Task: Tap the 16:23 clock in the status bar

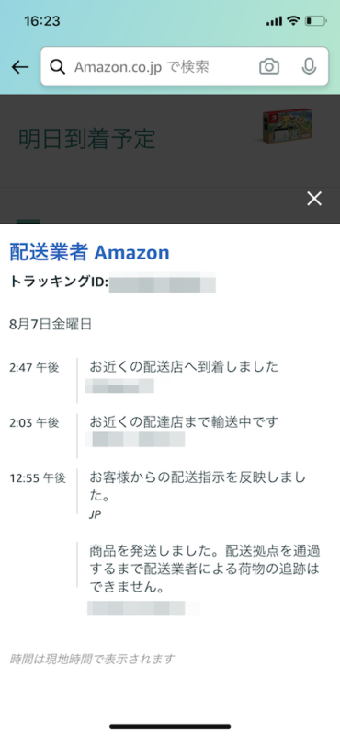Action: click(41, 21)
